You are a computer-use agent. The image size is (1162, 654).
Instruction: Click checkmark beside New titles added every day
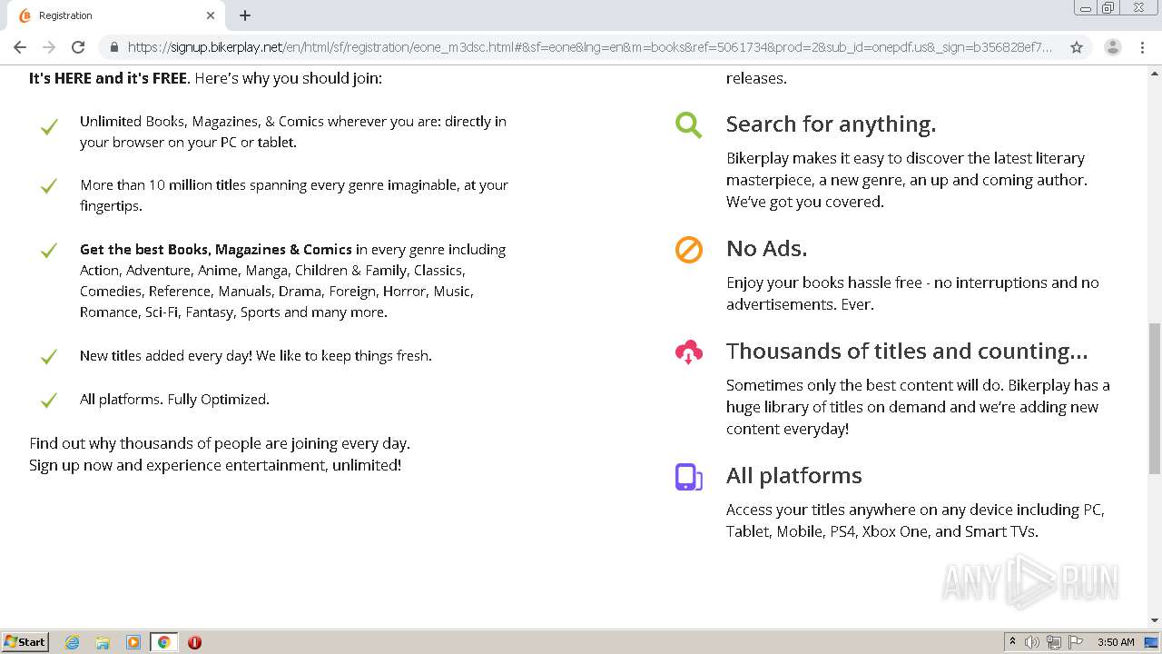(x=49, y=356)
